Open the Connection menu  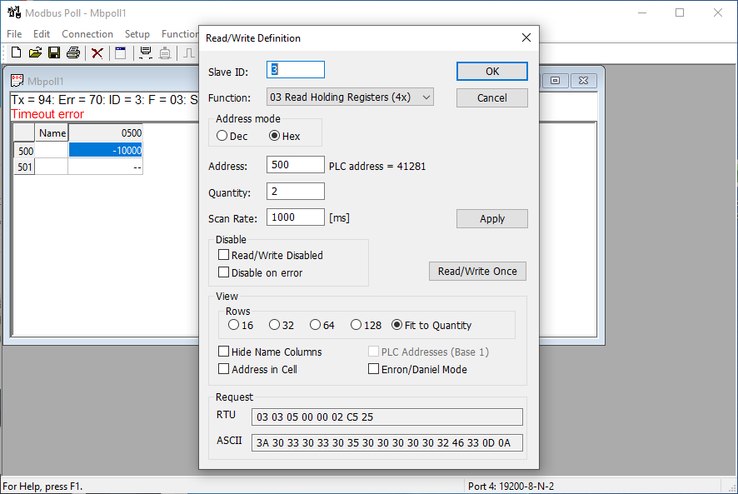tap(87, 34)
